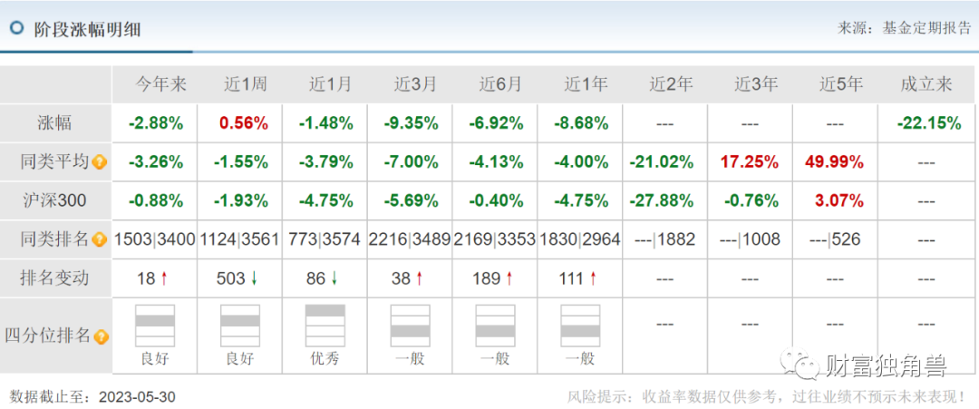The image size is (979, 409).
Task: Open the 基金定期报告 source link
Action: (926, 28)
